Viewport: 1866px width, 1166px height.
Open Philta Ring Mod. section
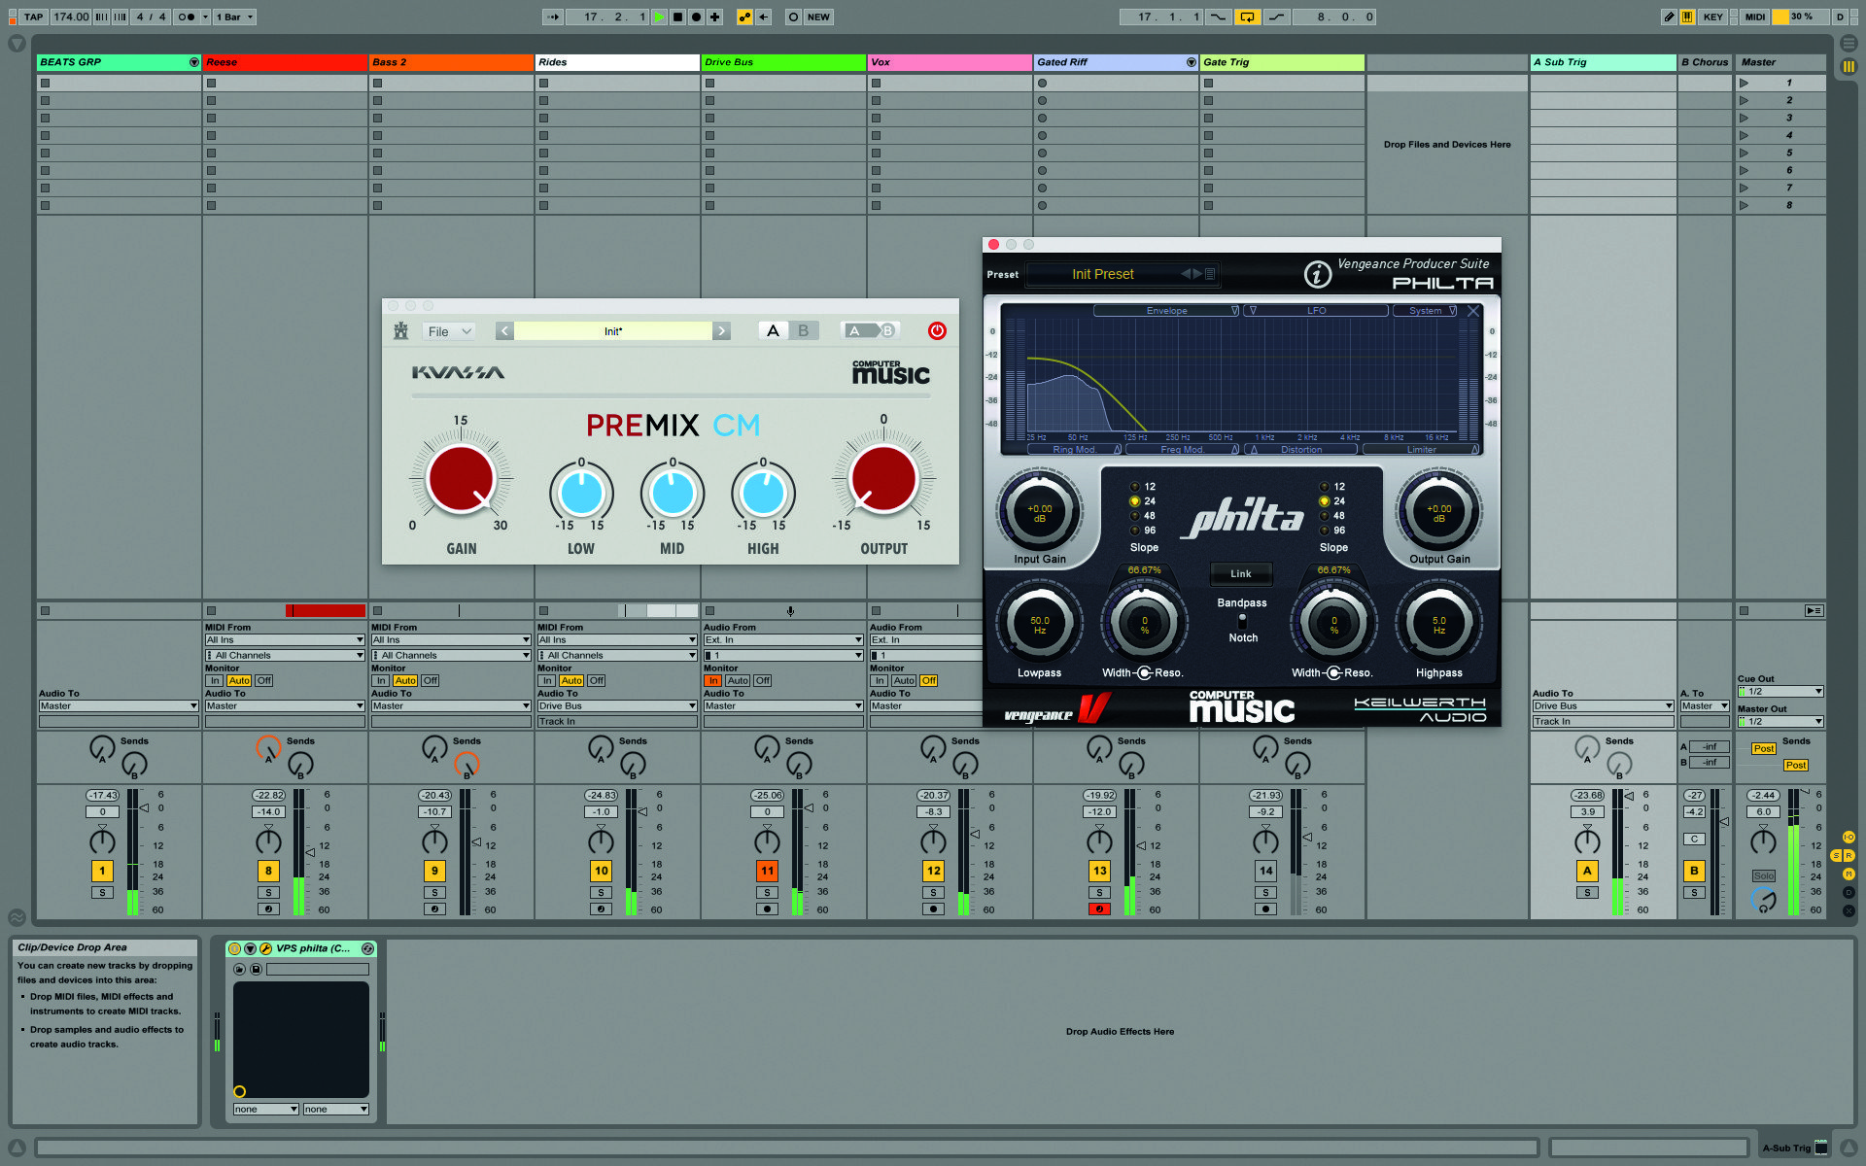[1075, 449]
